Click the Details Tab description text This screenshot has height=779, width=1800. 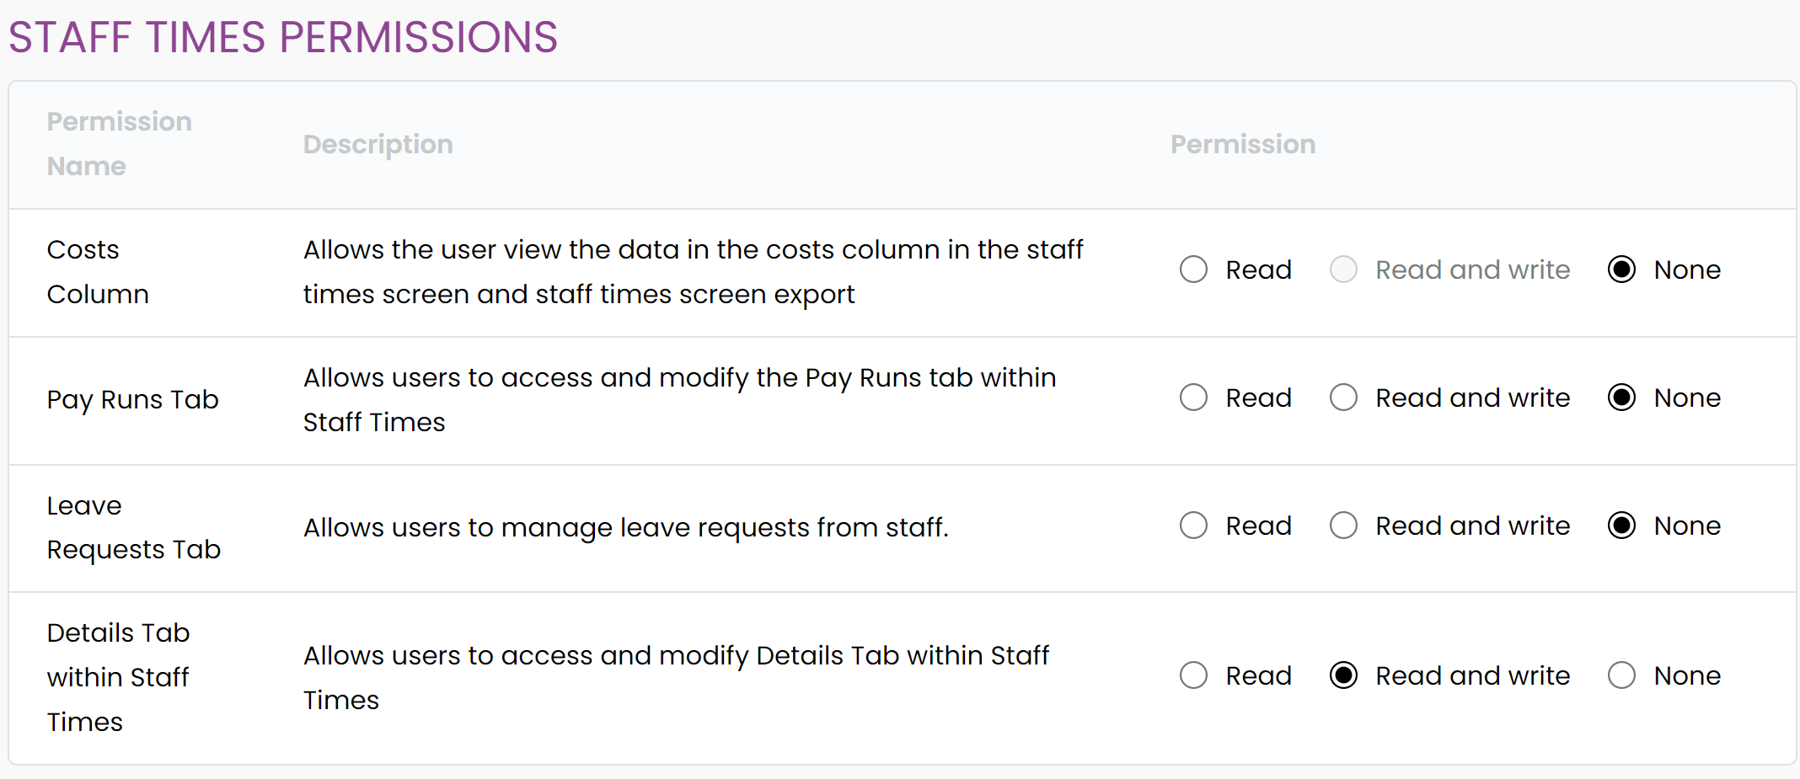click(x=676, y=677)
